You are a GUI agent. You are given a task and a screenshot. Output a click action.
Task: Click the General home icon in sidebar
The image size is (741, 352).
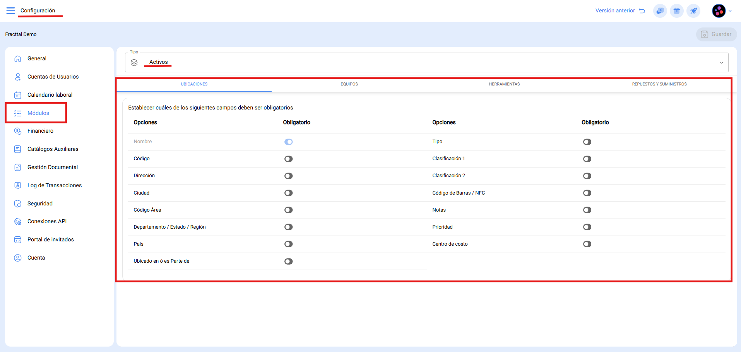pos(18,59)
